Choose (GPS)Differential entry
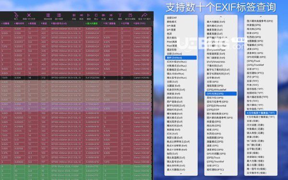Image resolution: width=288 pixels, height=180 pixels. (x=216, y=106)
